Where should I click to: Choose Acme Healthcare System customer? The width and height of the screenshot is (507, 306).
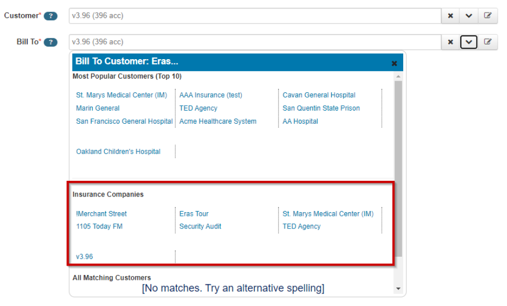tap(218, 121)
